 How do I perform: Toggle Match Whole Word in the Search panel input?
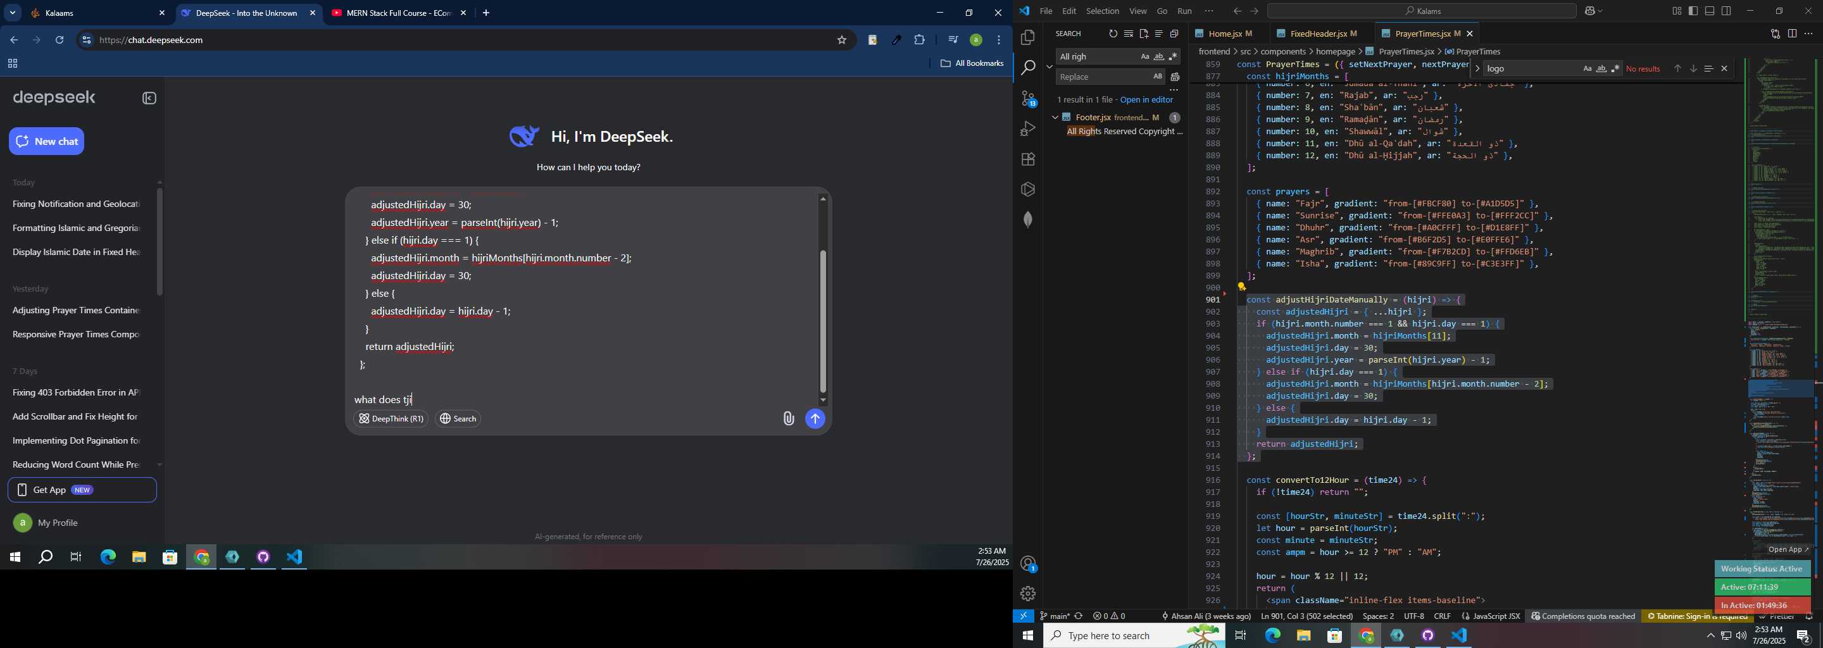pyautogui.click(x=1158, y=56)
